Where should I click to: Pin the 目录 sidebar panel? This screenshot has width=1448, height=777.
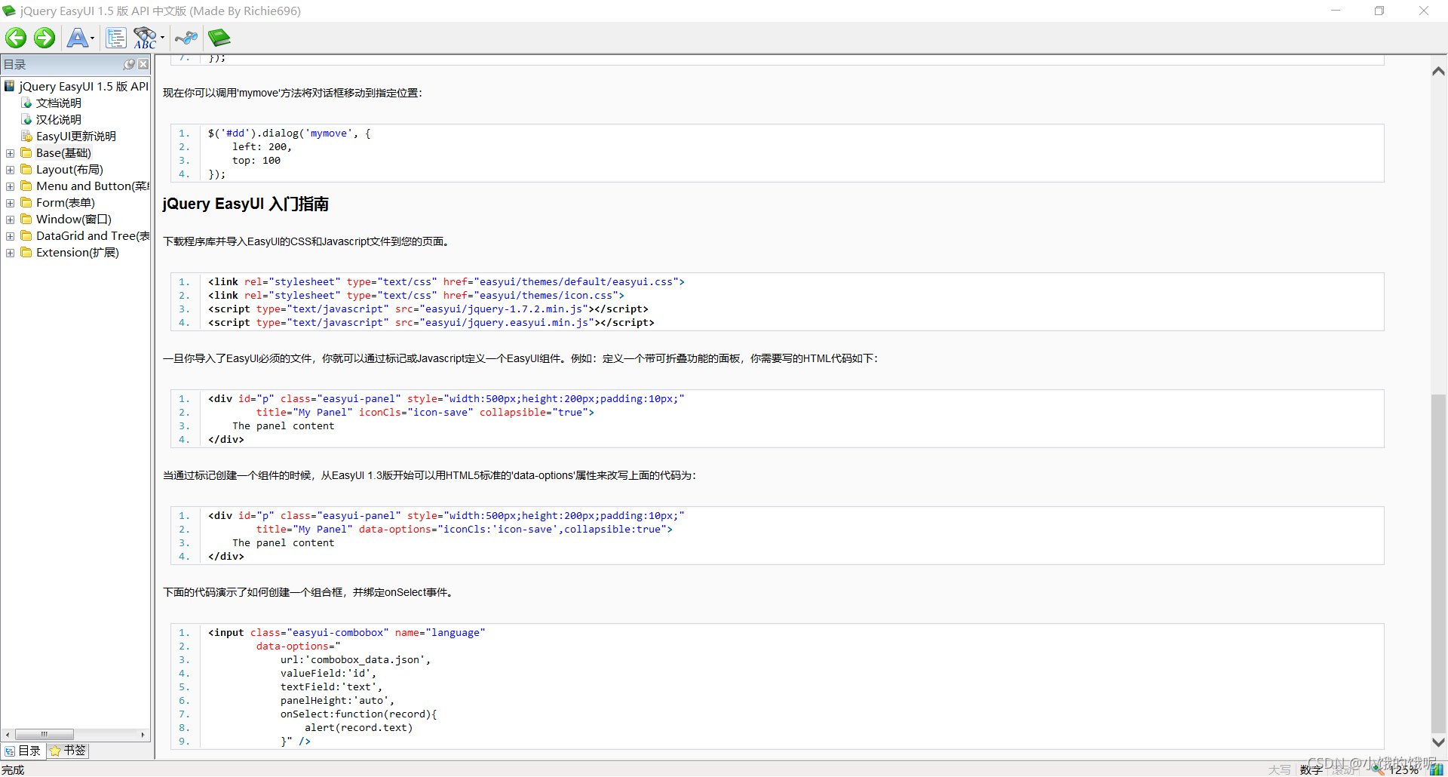click(x=129, y=65)
